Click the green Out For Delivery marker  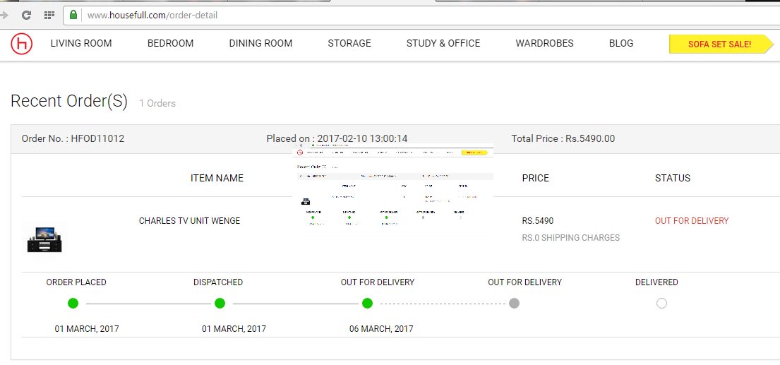tap(367, 303)
